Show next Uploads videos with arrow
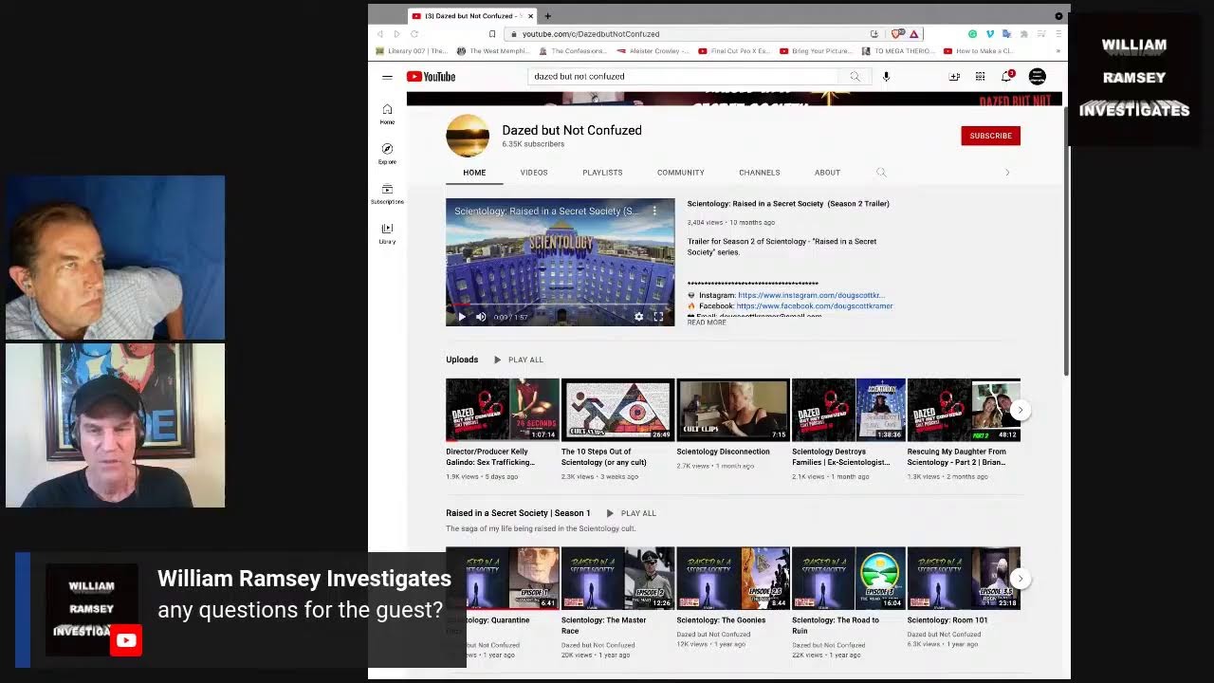1214x683 pixels. [1020, 410]
